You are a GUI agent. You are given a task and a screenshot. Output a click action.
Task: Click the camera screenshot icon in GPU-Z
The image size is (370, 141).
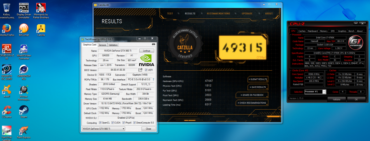click(154, 45)
